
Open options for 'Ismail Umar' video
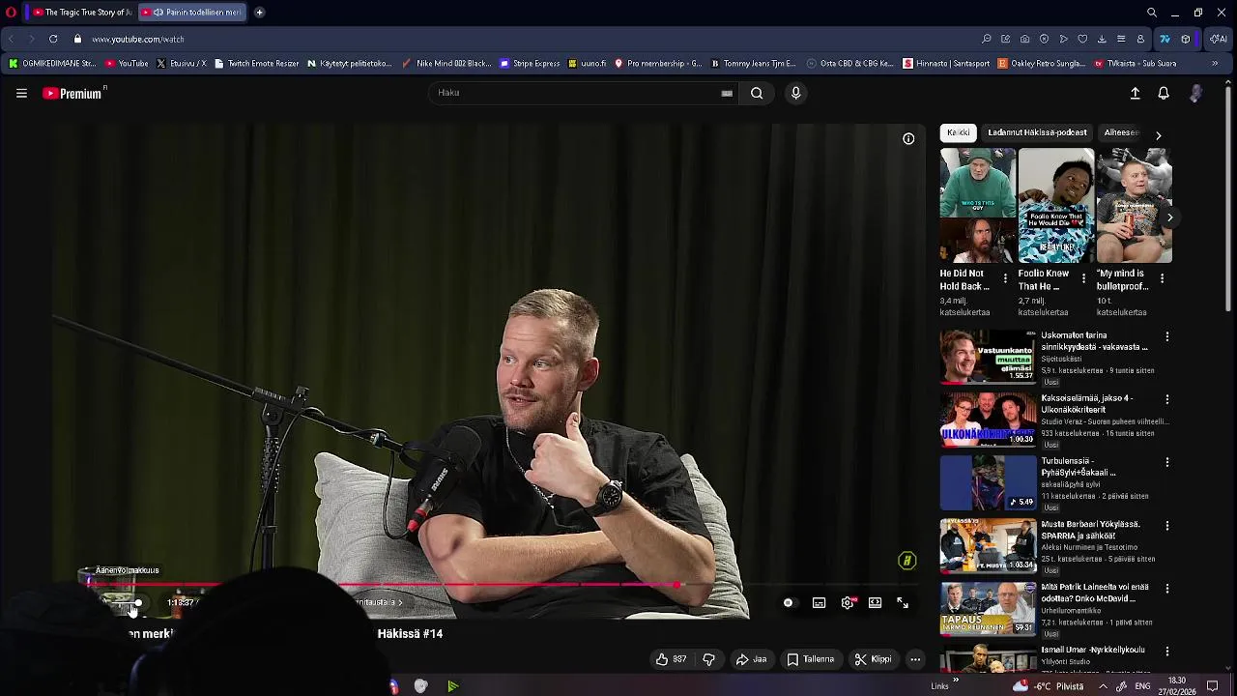pyautogui.click(x=1167, y=652)
